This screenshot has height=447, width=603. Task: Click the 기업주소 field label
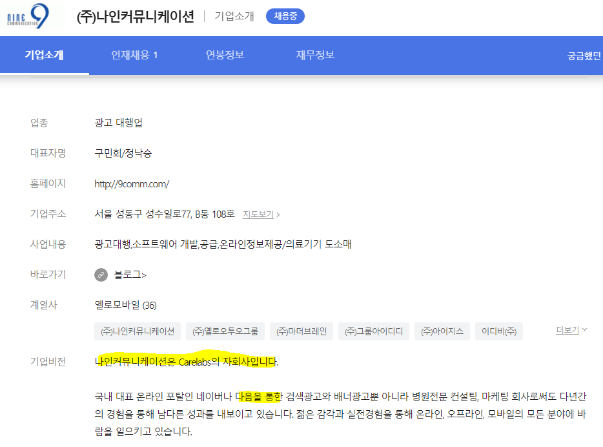tap(48, 214)
